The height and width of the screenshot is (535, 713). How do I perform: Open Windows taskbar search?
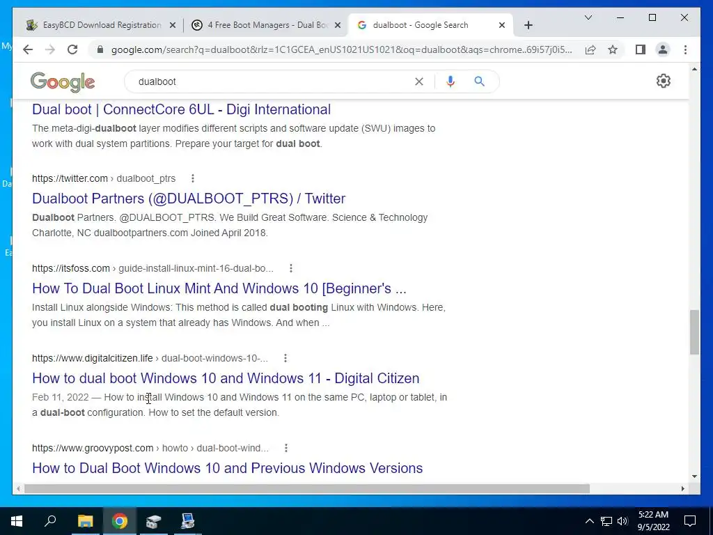50,521
